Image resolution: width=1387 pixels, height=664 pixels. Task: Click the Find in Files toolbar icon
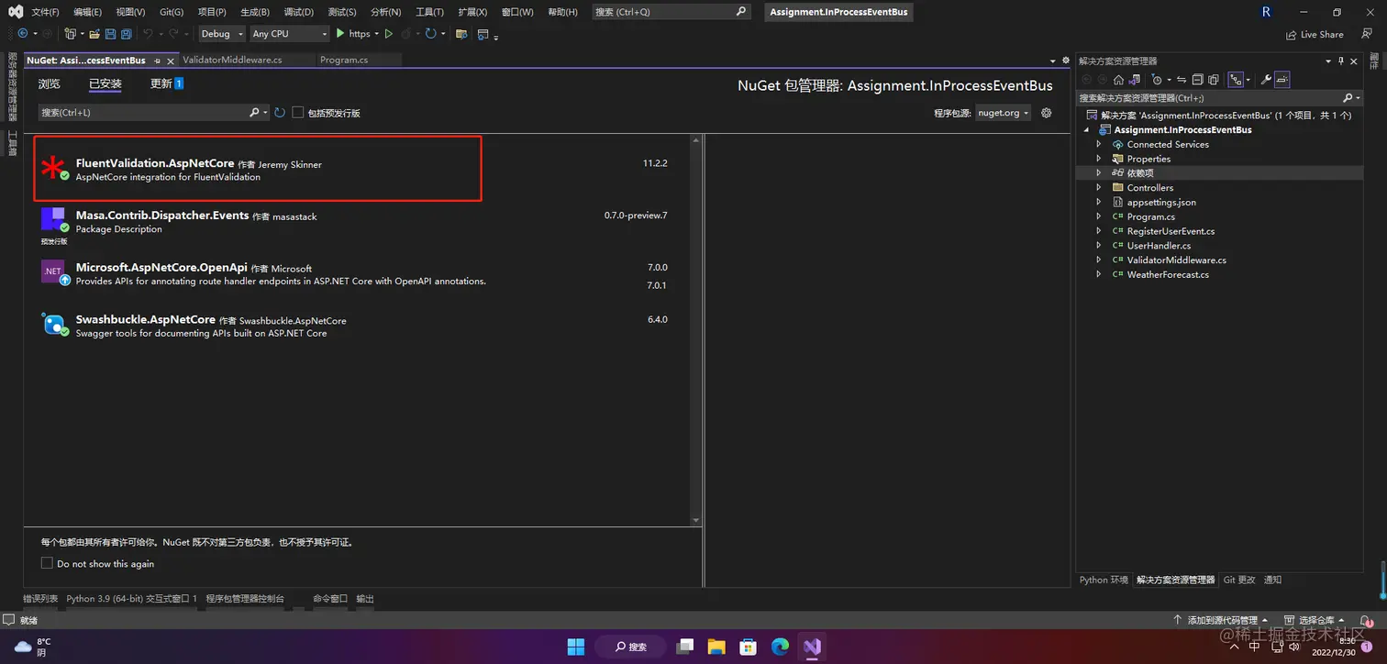click(x=460, y=34)
